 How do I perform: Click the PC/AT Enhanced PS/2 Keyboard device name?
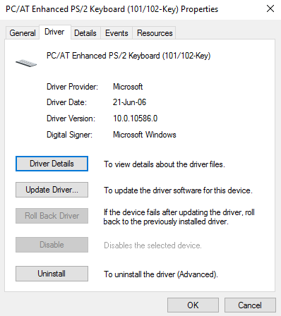[128, 56]
